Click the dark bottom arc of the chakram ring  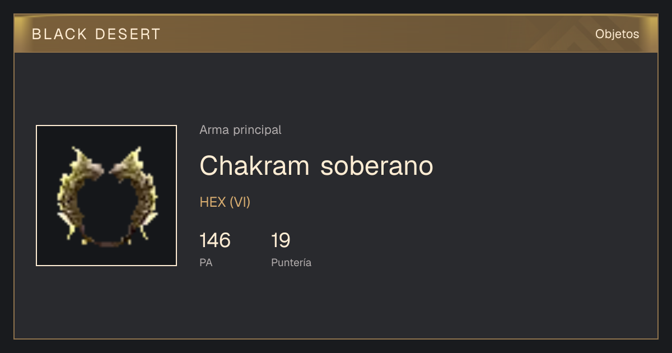[106, 241]
